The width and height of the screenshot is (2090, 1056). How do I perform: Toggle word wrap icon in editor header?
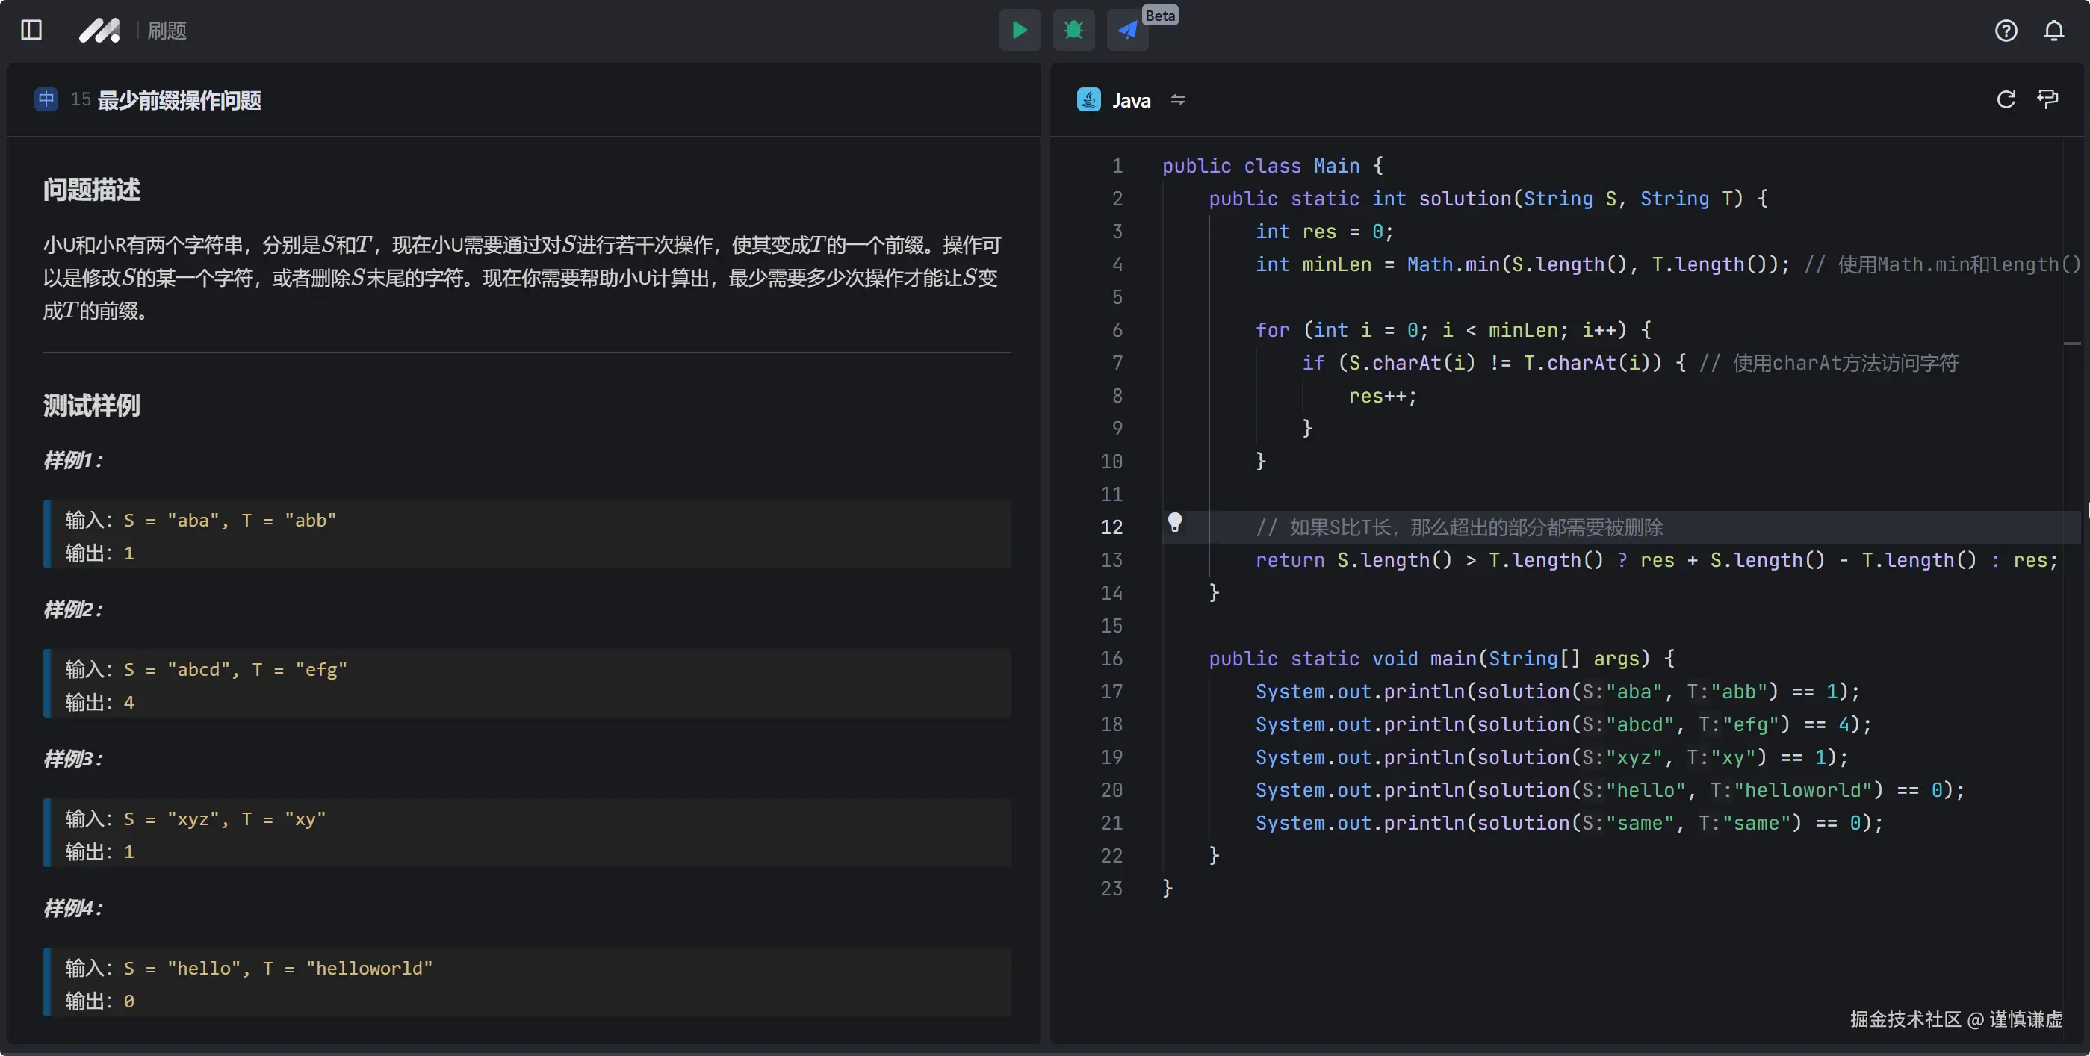coord(2047,99)
